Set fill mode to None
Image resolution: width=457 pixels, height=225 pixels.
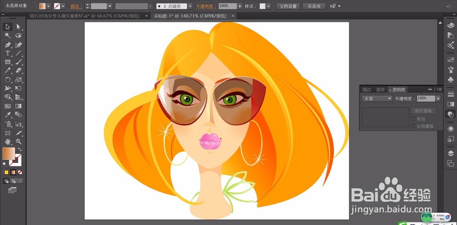[x=20, y=173]
